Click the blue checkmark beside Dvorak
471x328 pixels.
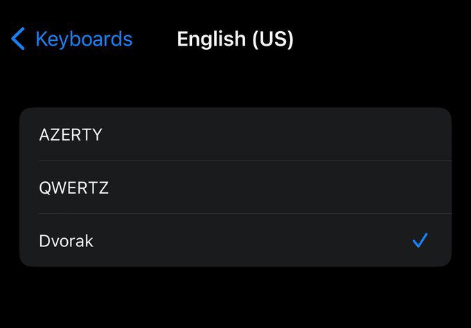click(420, 240)
